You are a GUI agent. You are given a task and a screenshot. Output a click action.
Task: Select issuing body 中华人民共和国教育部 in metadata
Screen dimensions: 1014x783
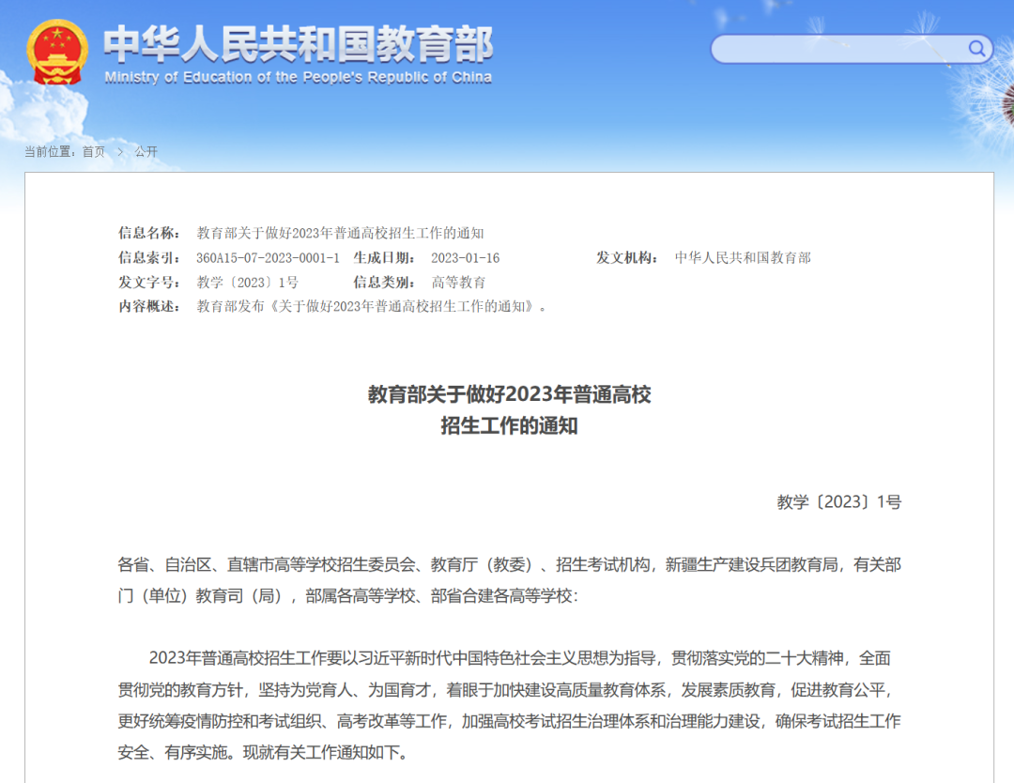pos(743,258)
